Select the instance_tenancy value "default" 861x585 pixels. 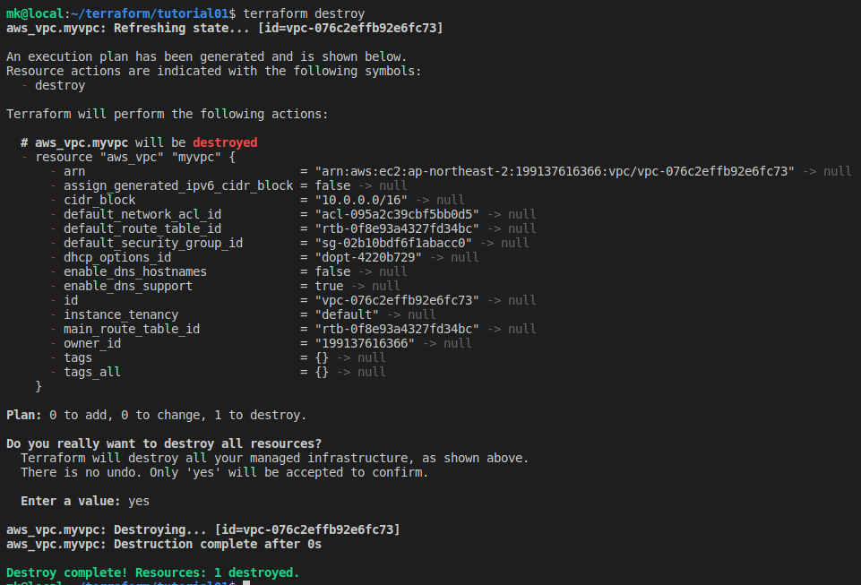click(347, 314)
